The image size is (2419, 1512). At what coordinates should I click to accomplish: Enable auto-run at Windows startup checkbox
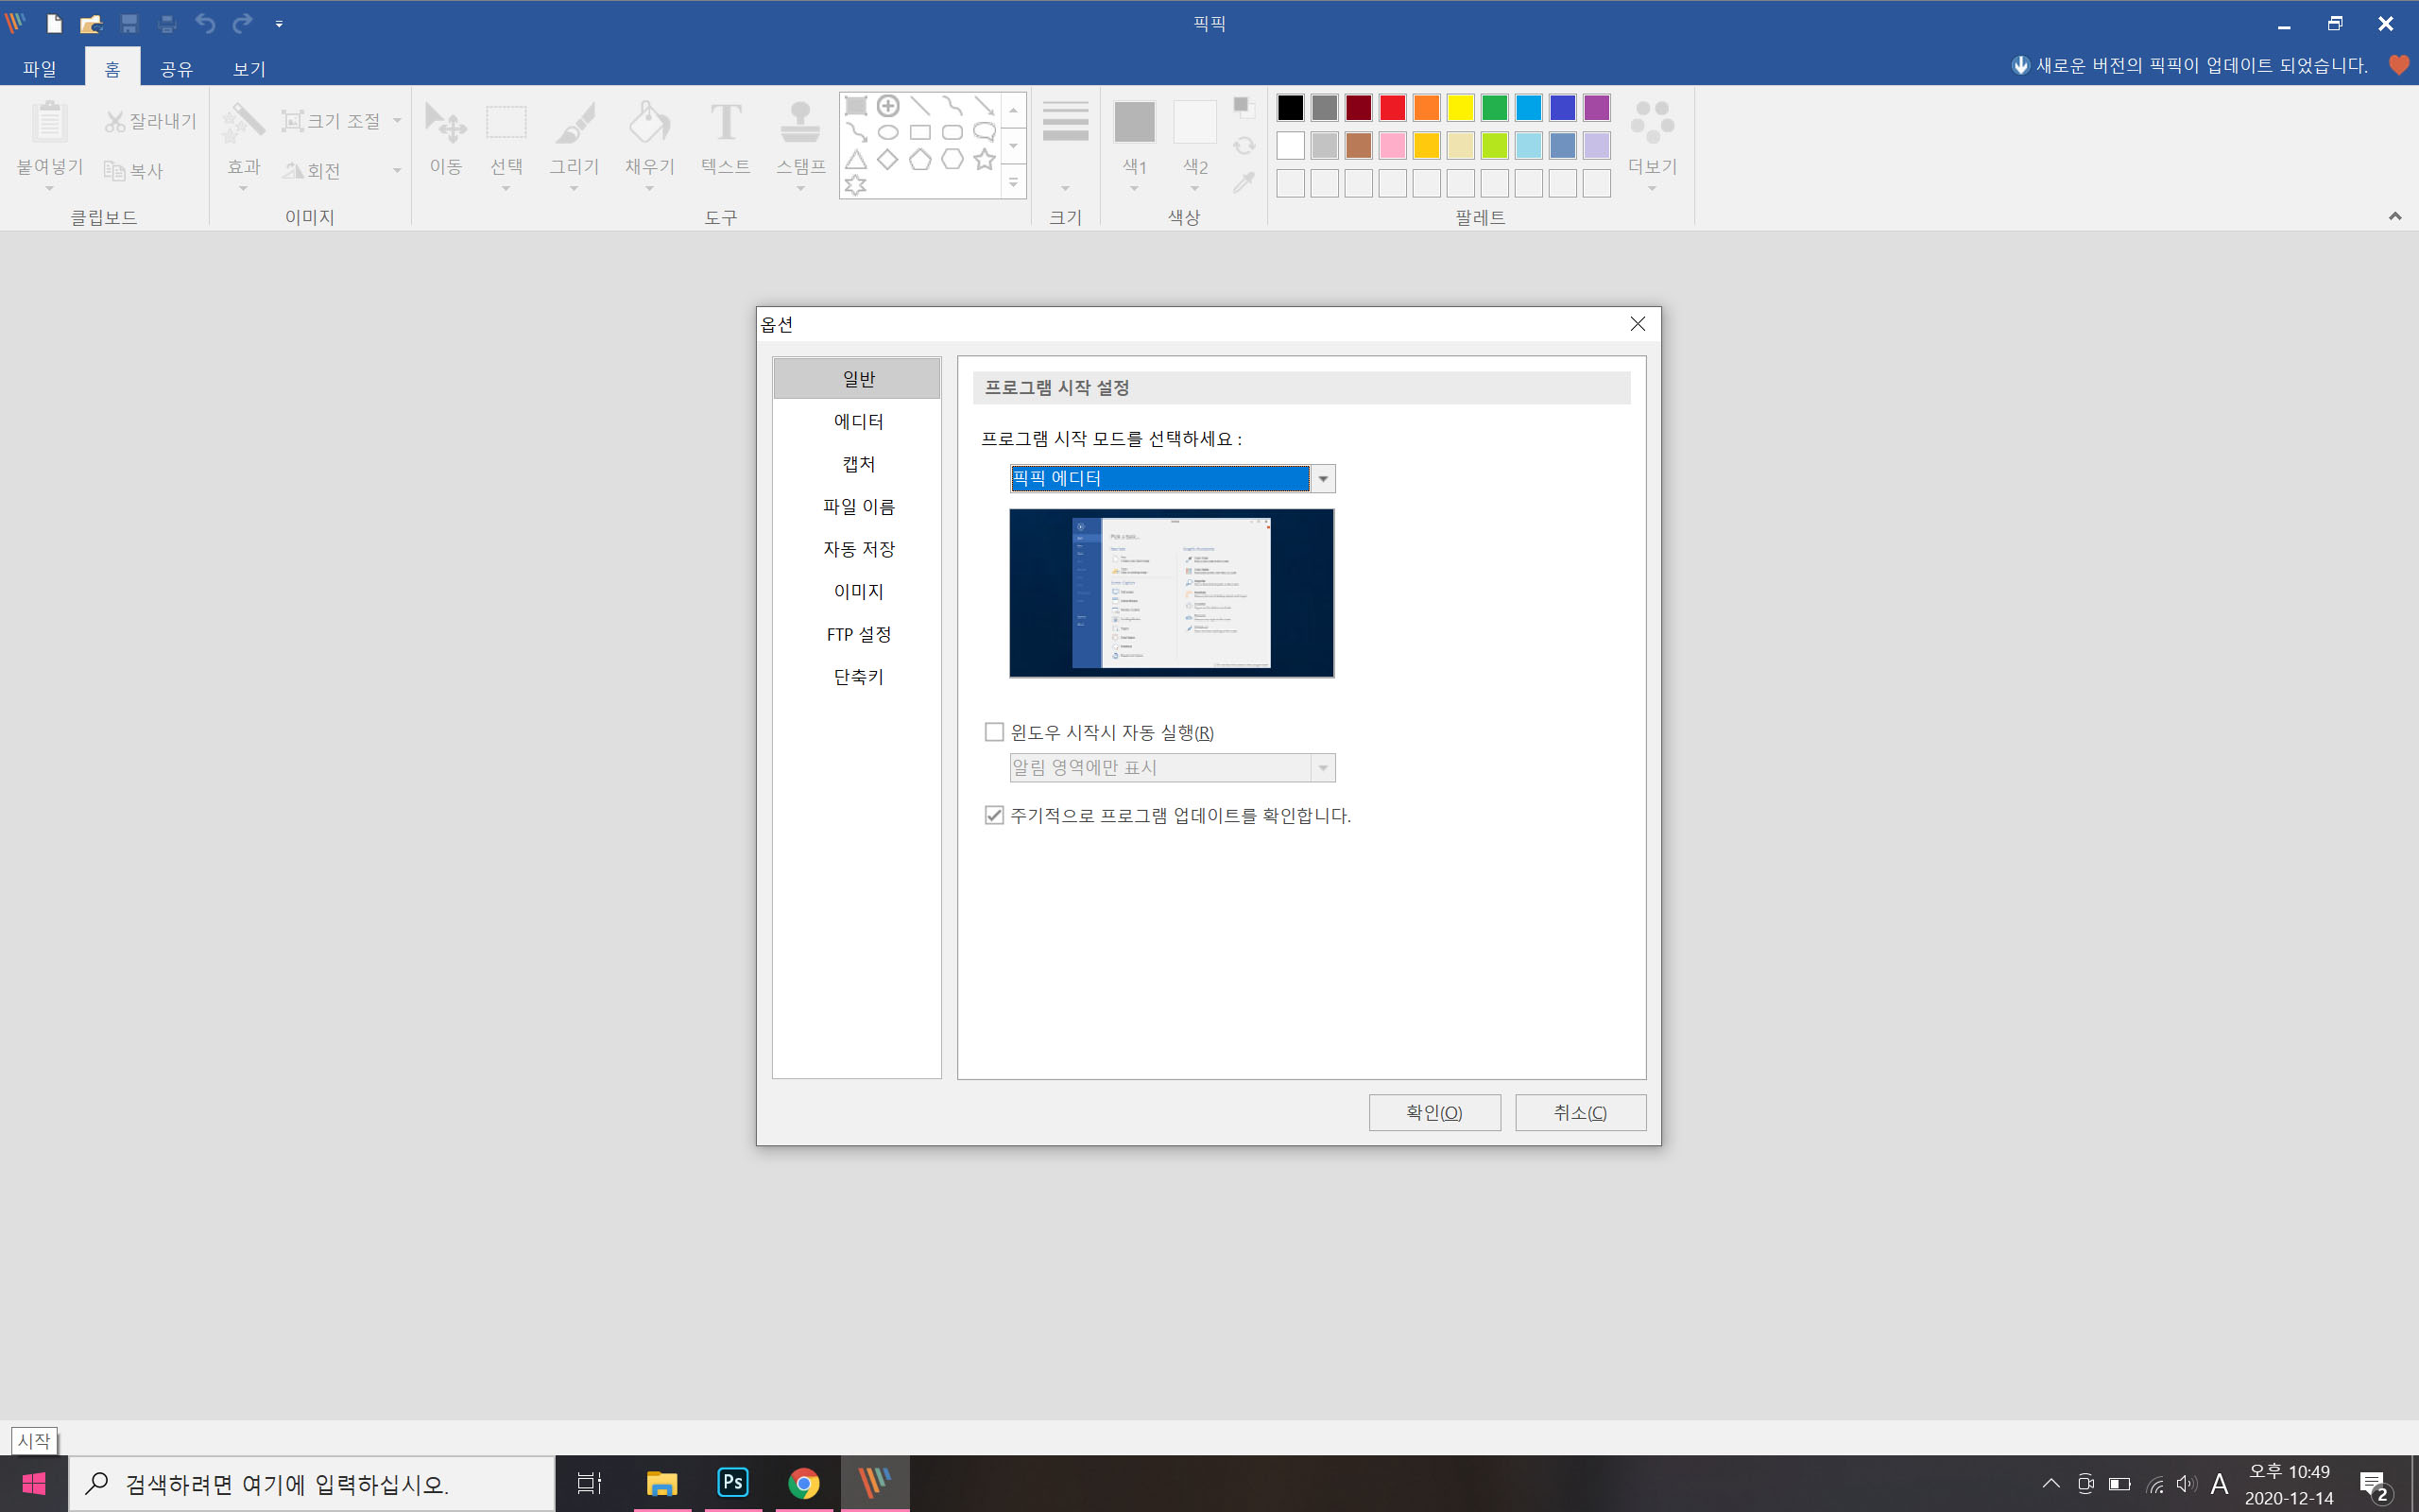click(x=994, y=732)
